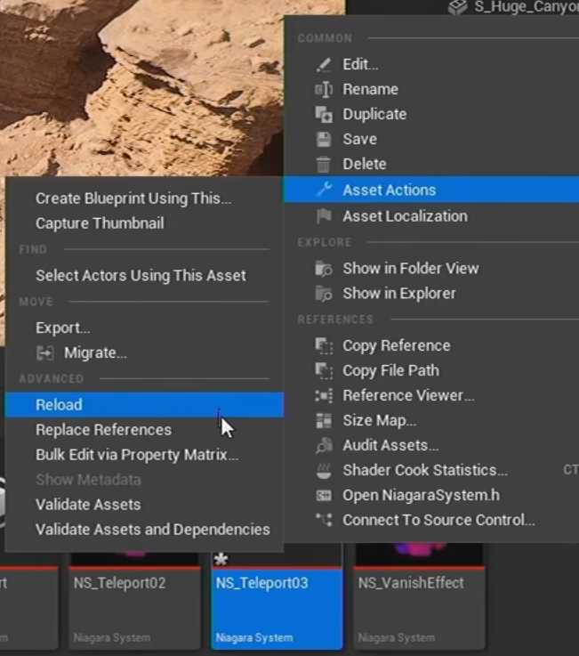The image size is (579, 656).
Task: Click the floppy disk Save icon
Action: [324, 140]
